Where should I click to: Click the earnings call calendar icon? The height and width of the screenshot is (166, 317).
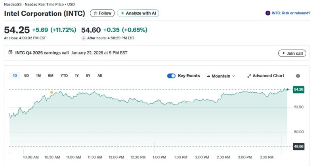tap(11, 53)
